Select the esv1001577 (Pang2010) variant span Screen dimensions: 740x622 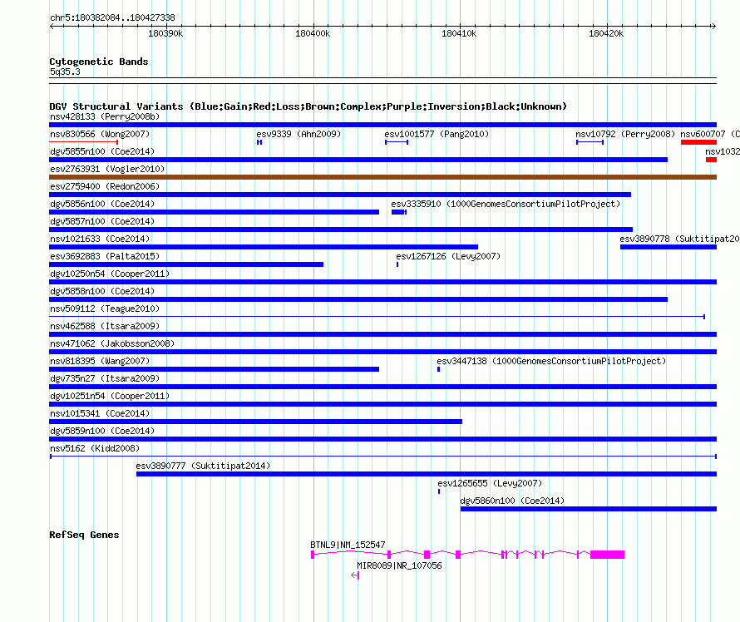(397, 142)
